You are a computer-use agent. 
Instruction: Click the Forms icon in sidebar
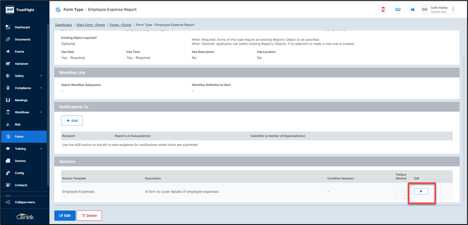pyautogui.click(x=8, y=137)
